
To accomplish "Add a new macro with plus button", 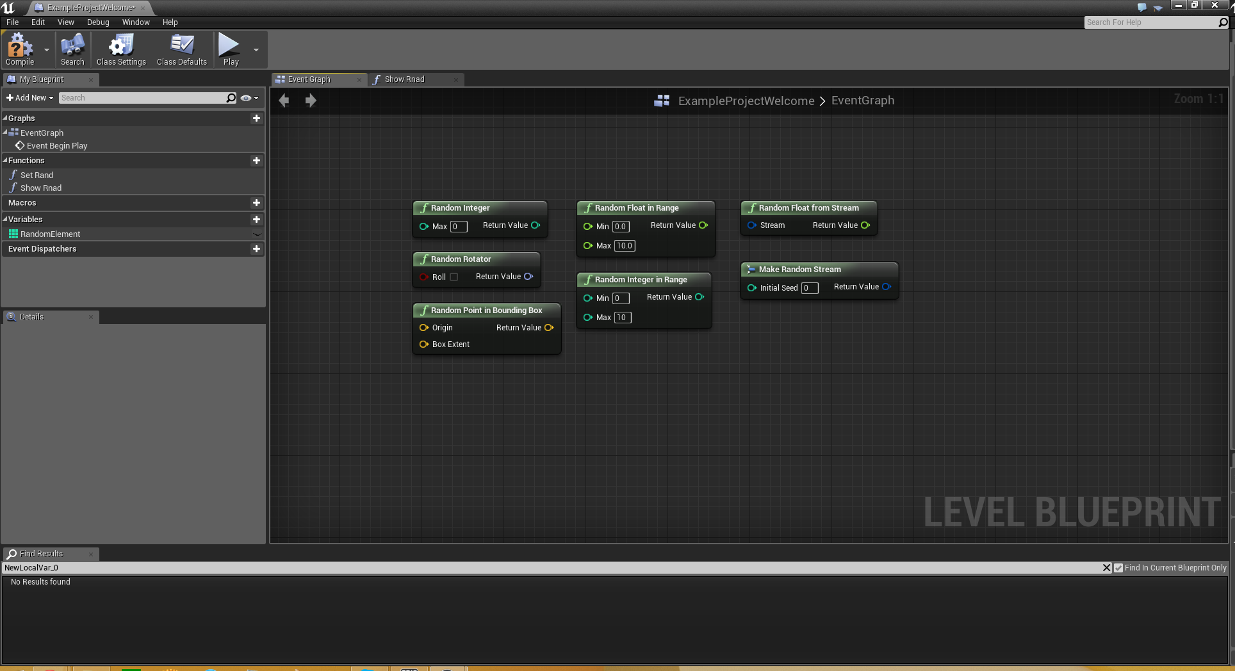I will [x=256, y=203].
